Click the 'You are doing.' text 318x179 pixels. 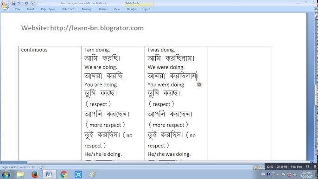pyautogui.click(x=101, y=84)
